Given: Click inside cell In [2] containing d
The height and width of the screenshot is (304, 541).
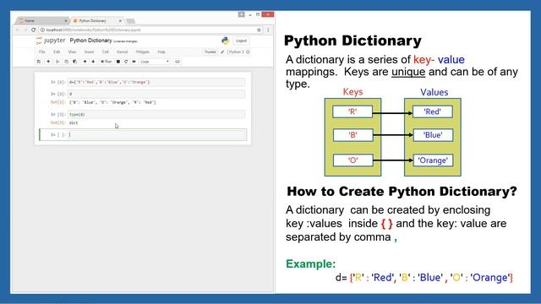Looking at the screenshot, I should click(x=156, y=94).
